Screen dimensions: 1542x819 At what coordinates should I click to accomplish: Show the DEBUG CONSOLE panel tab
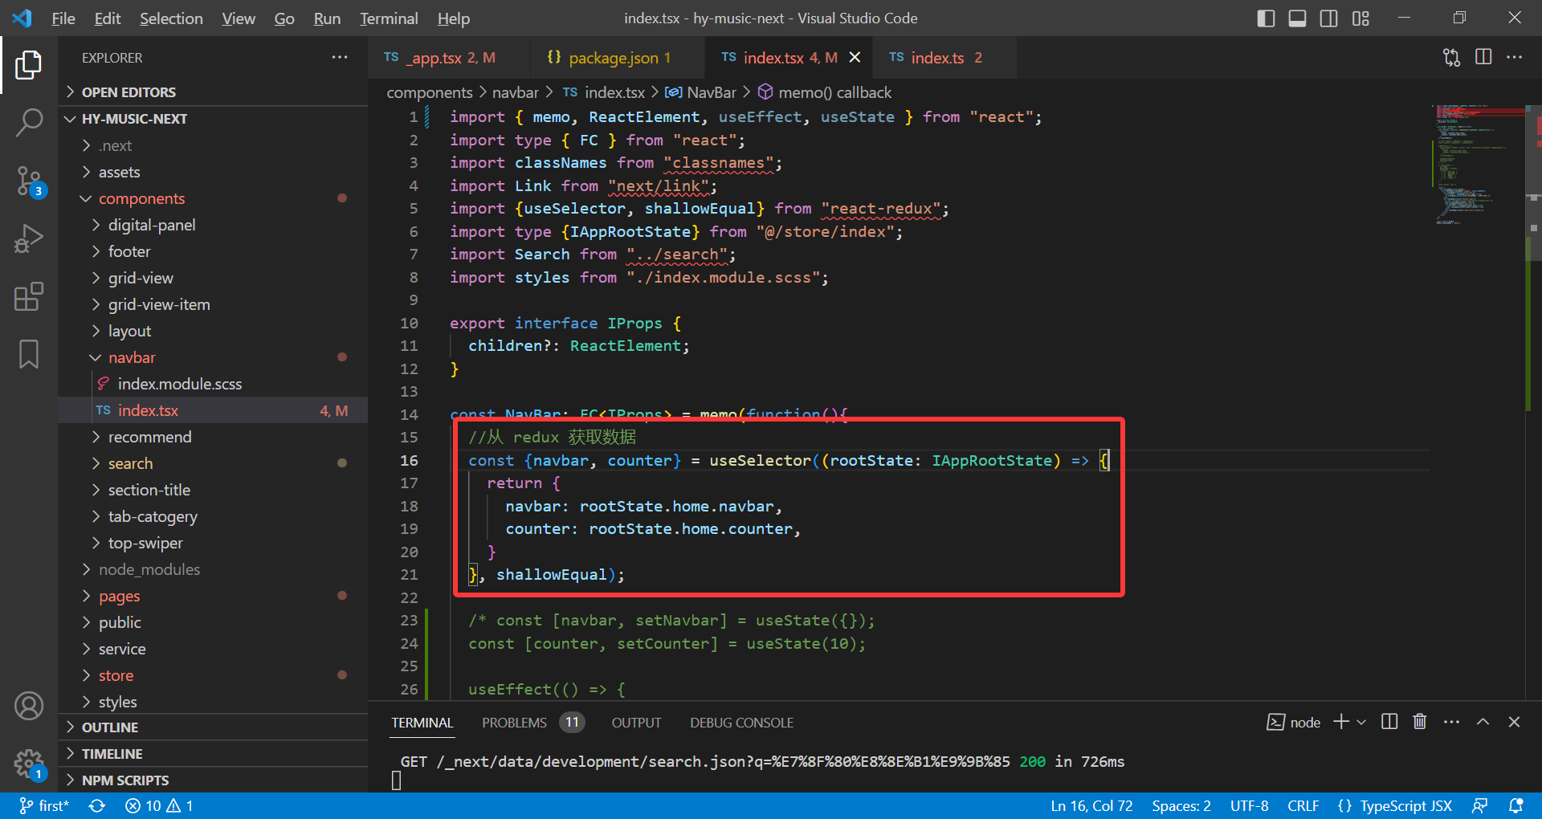point(741,723)
